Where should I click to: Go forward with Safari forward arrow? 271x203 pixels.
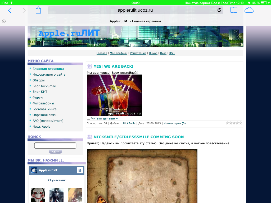(x=24, y=10)
